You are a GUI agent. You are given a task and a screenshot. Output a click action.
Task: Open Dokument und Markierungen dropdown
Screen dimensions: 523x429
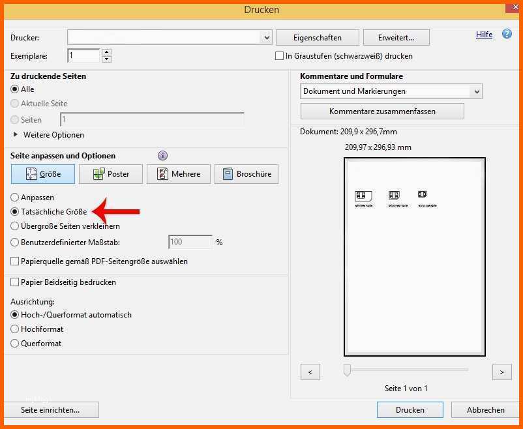(x=477, y=91)
